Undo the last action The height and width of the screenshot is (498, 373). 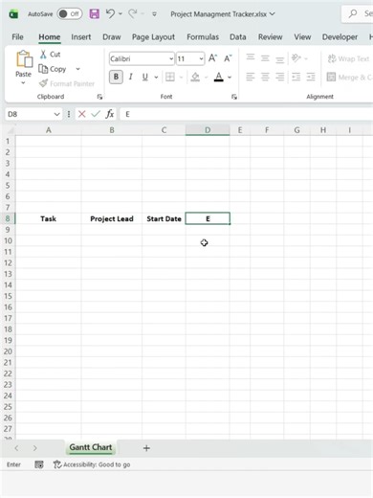(x=110, y=13)
